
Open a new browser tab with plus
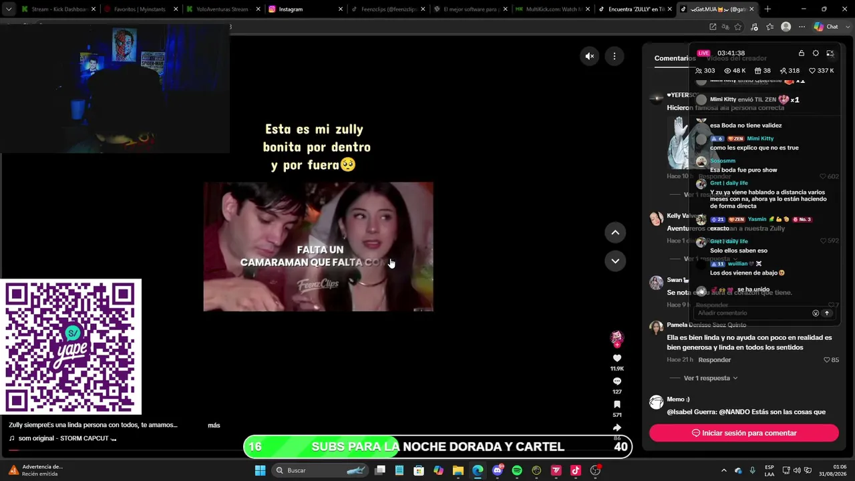tap(767, 9)
